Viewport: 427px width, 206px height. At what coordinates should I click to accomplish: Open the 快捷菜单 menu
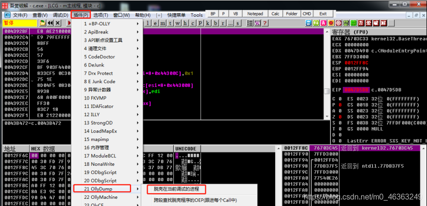coord(176,15)
